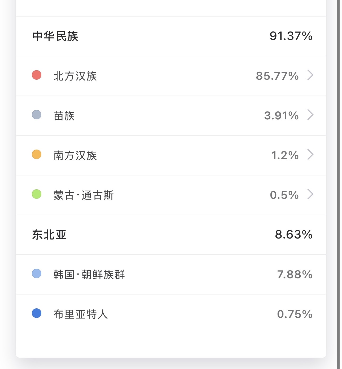Open the 蒙古·通古斯 entry label
The image size is (342, 369).
click(84, 195)
